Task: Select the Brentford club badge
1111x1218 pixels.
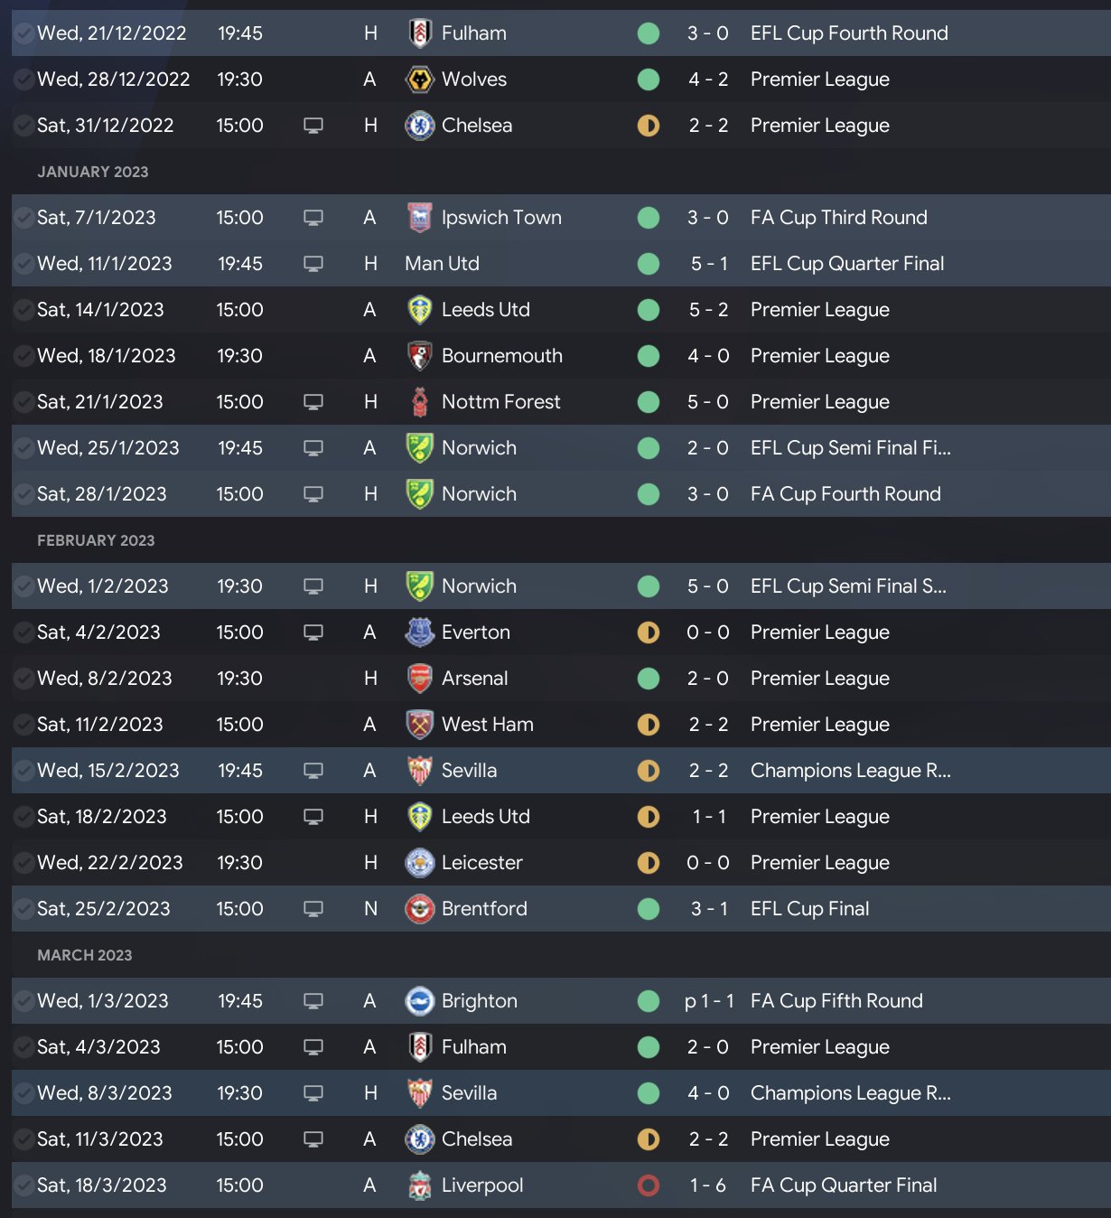Action: [419, 909]
